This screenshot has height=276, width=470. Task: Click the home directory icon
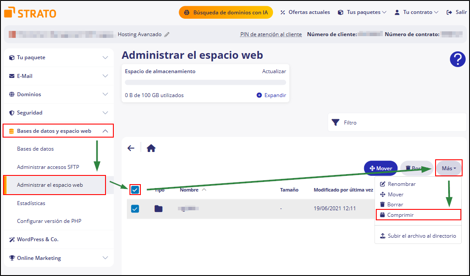tap(151, 148)
